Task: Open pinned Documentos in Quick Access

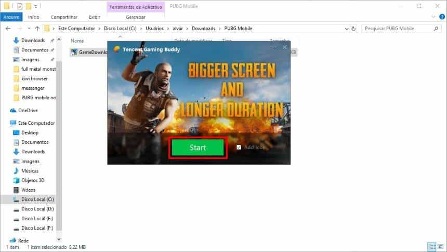Action: click(35, 50)
